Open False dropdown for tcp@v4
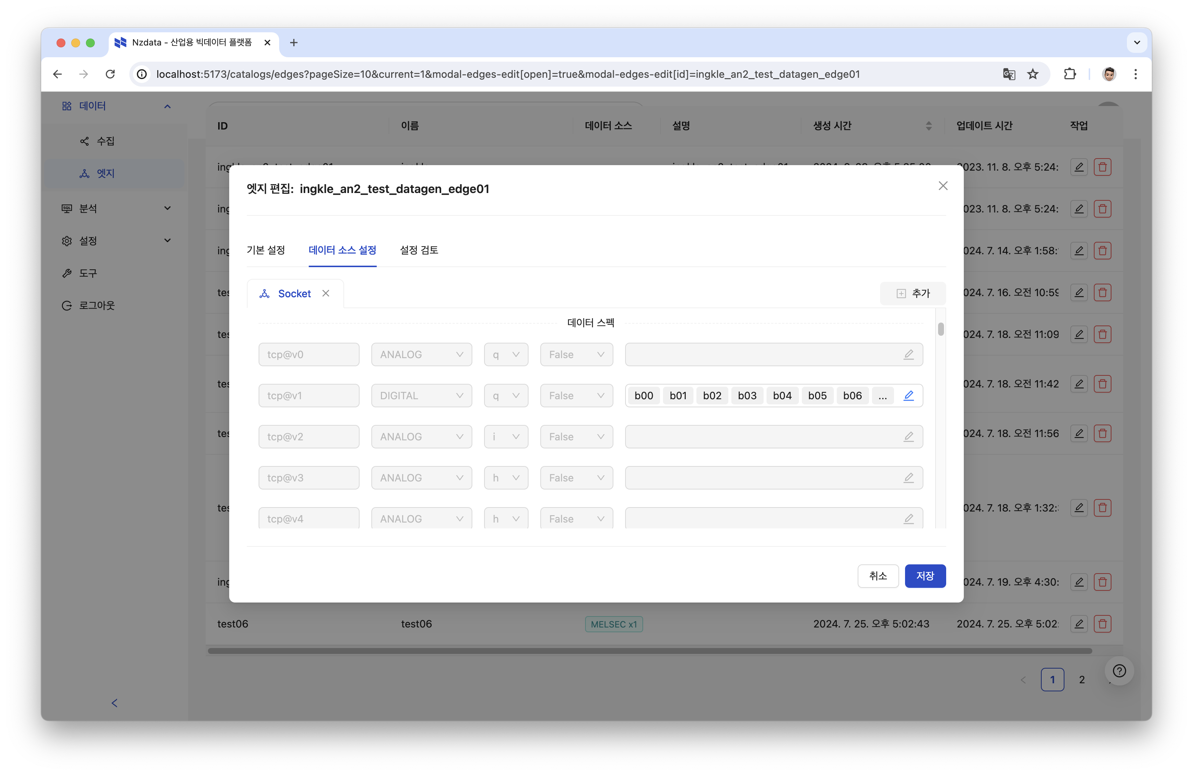Image resolution: width=1193 pixels, height=775 pixels. 576,518
